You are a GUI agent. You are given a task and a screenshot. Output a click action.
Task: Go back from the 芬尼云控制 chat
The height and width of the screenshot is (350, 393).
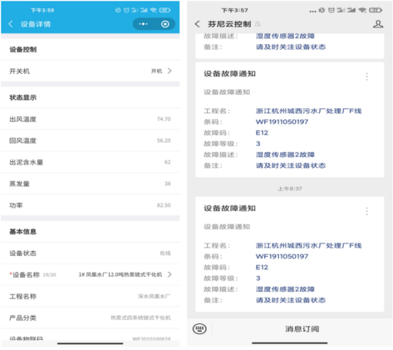point(197,24)
